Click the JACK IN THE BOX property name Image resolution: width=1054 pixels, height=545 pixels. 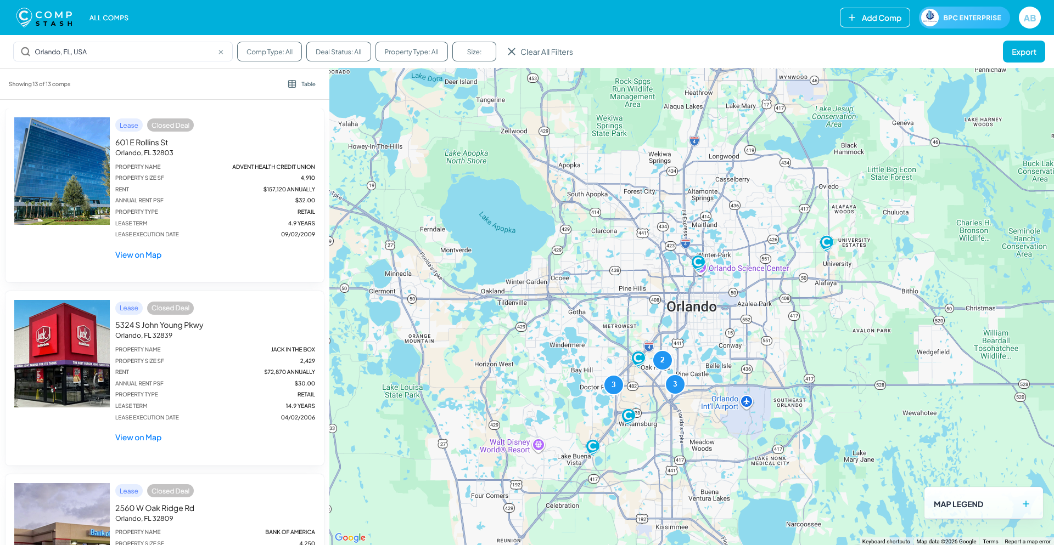click(293, 349)
